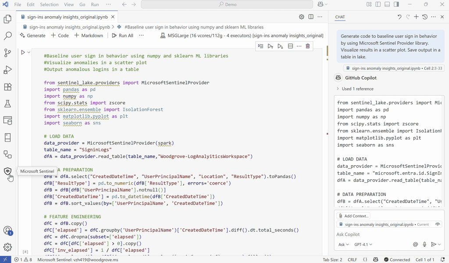
Task: Run the notebook cell with play button
Action: [23, 52]
